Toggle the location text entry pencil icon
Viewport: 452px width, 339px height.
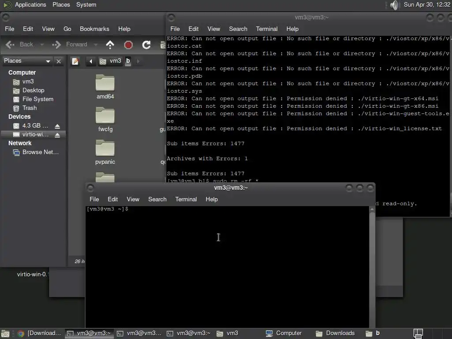(x=75, y=61)
